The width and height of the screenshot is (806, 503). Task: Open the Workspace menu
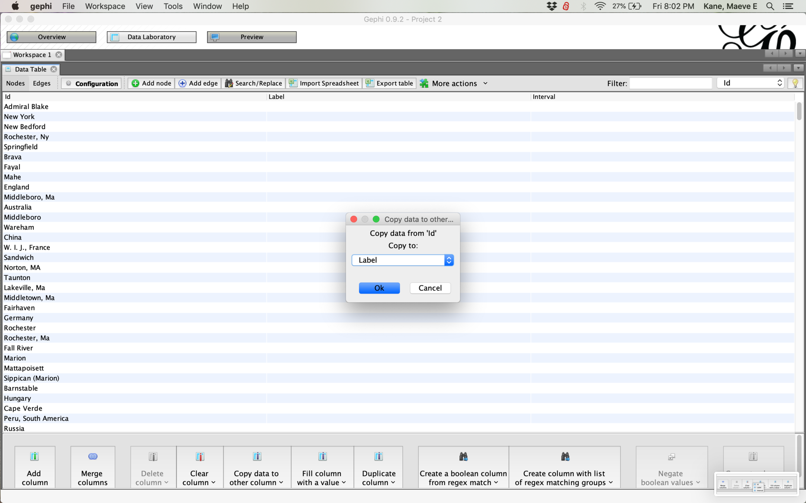(x=105, y=6)
